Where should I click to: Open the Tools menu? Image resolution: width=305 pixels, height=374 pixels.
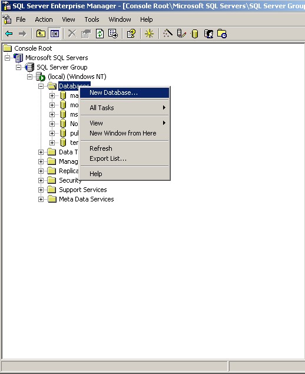tap(92, 19)
